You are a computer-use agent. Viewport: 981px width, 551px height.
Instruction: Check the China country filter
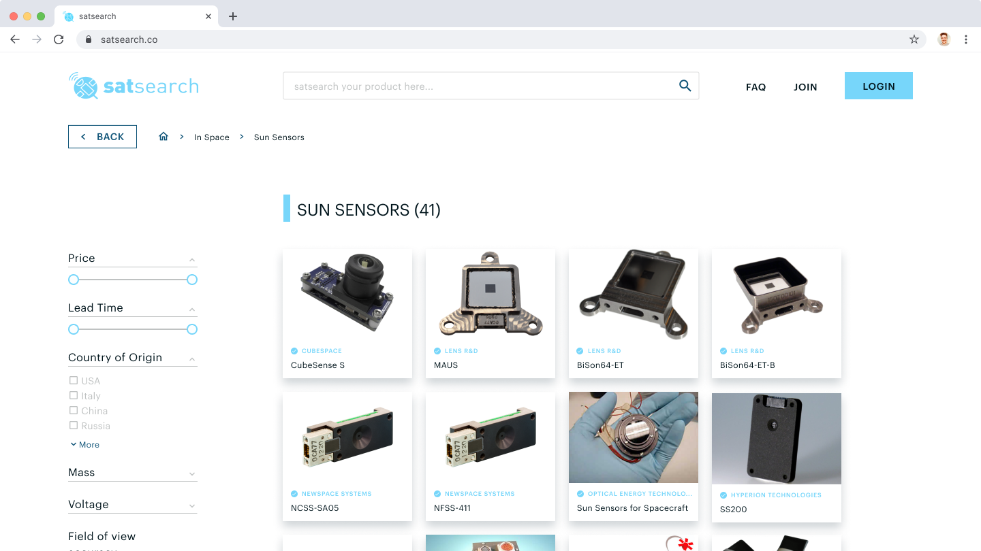click(74, 410)
